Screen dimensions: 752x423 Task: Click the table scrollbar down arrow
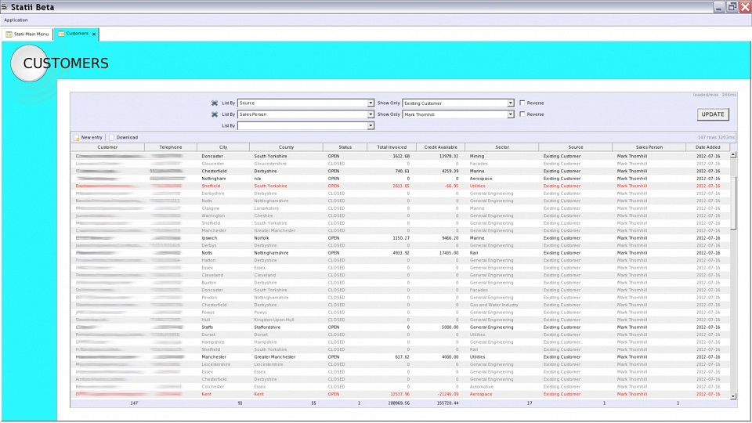[x=733, y=396]
